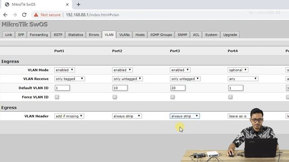Open Port4 VLAN Receive any dropdown

point(243,79)
